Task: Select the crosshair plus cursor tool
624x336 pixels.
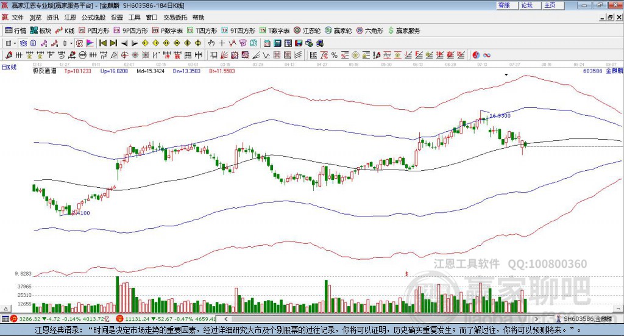Action: 222,43
